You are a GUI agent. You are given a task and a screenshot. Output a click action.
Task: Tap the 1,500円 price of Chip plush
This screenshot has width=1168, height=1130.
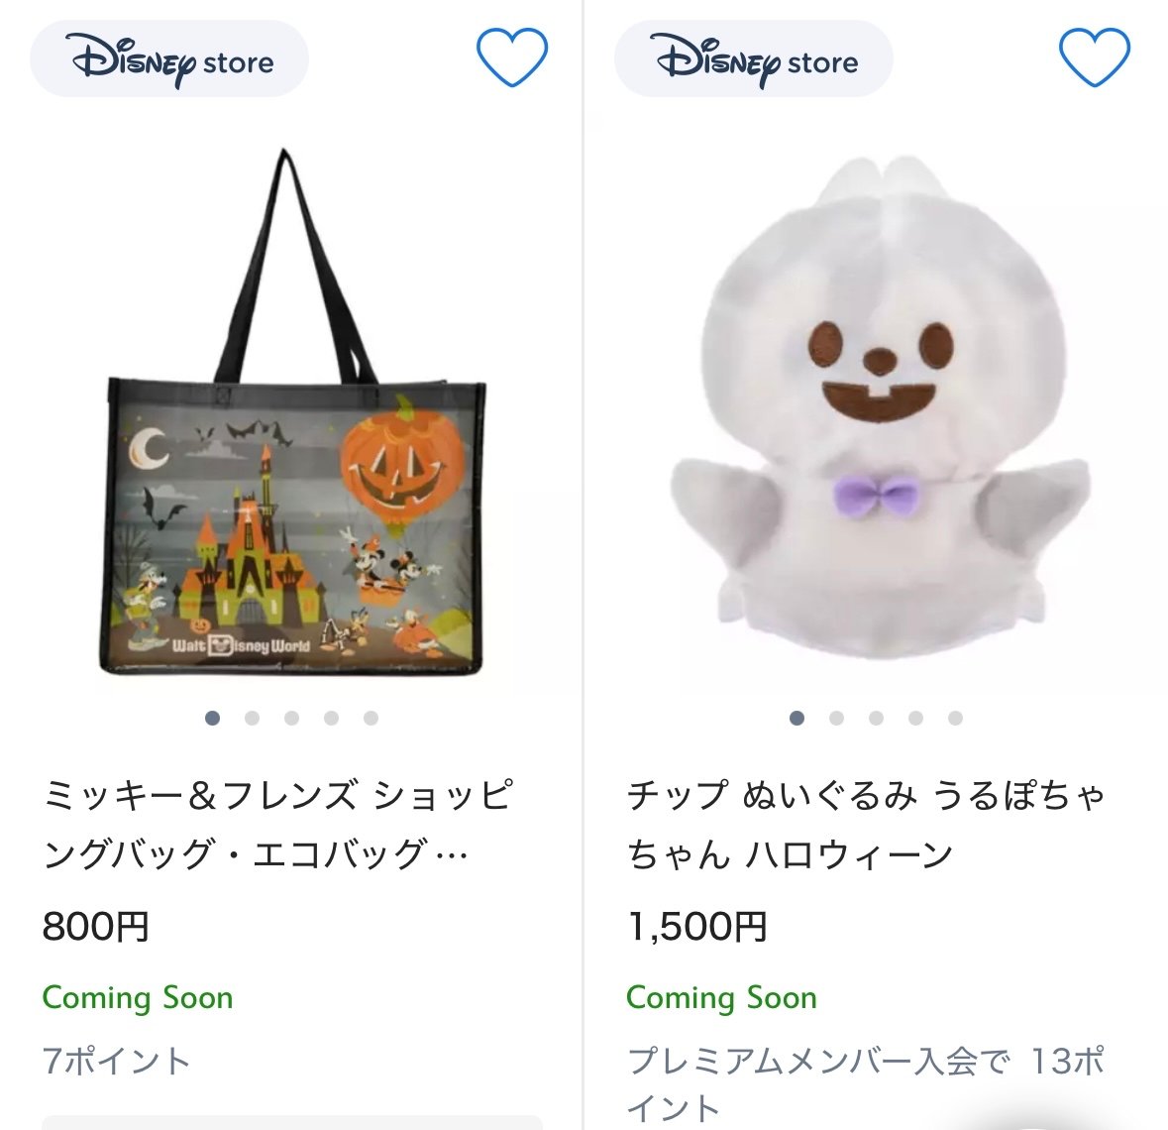[x=697, y=927]
